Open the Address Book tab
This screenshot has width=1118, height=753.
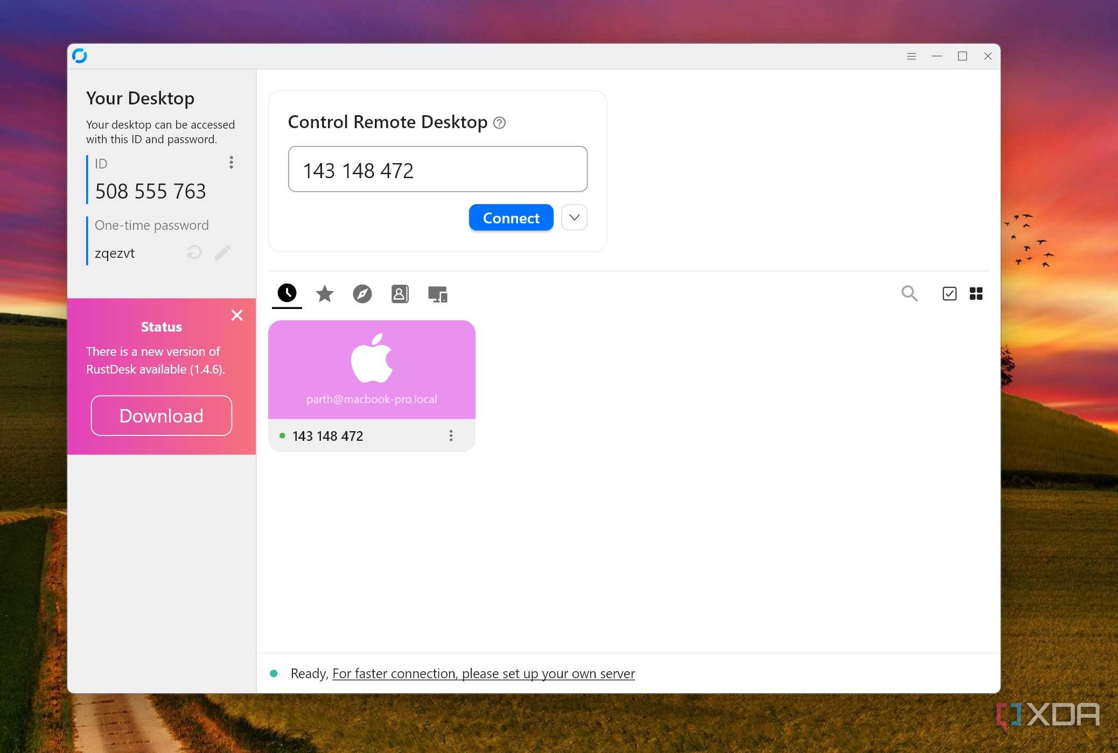400,294
